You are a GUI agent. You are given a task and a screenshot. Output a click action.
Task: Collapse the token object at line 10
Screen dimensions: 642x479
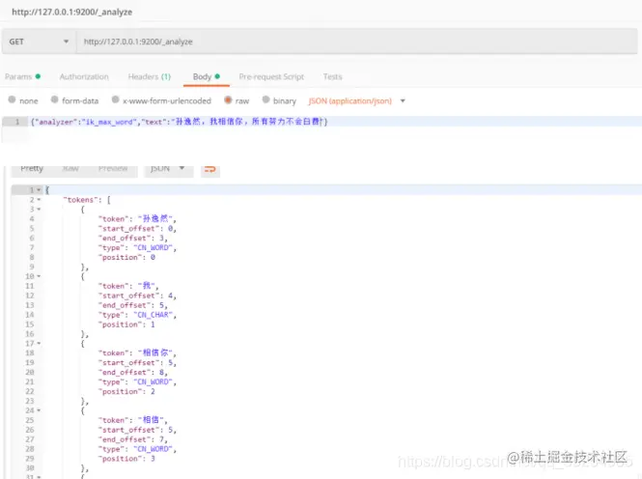click(39, 276)
